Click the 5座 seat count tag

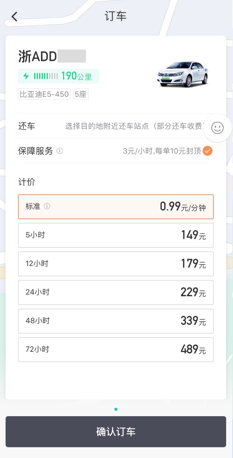[x=80, y=94]
